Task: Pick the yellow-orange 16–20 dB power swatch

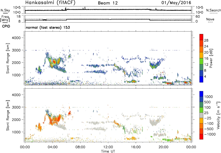Action: [x=201, y=55]
